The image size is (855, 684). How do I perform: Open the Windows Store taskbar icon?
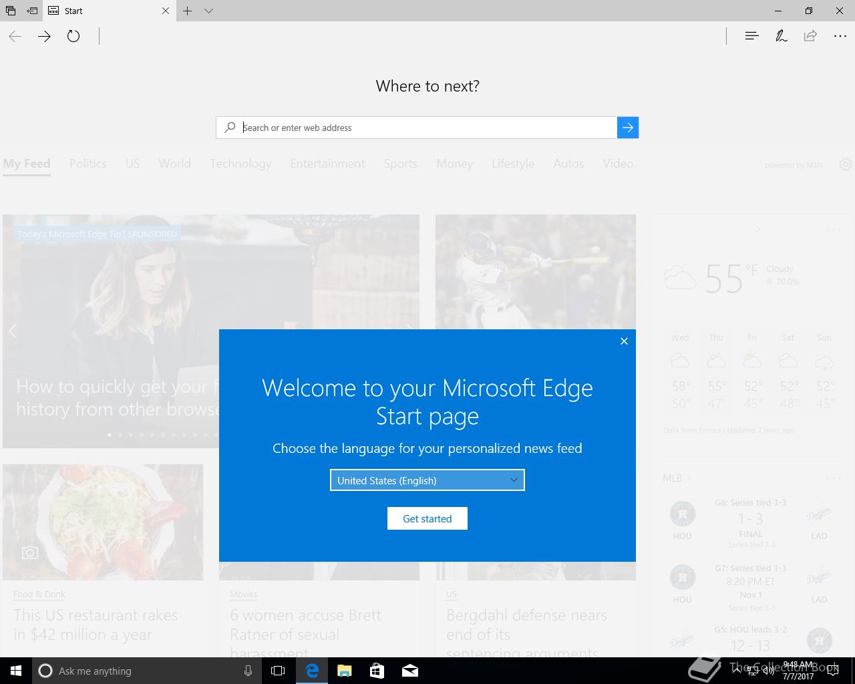[x=377, y=671]
